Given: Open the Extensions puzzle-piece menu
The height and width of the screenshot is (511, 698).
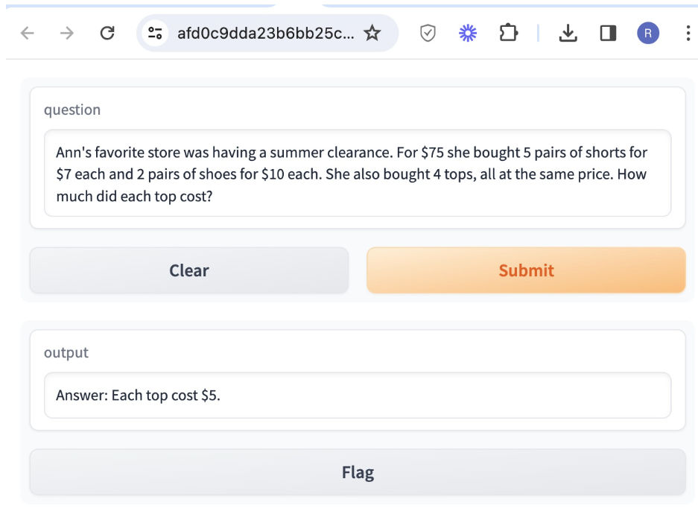Looking at the screenshot, I should click(x=508, y=33).
